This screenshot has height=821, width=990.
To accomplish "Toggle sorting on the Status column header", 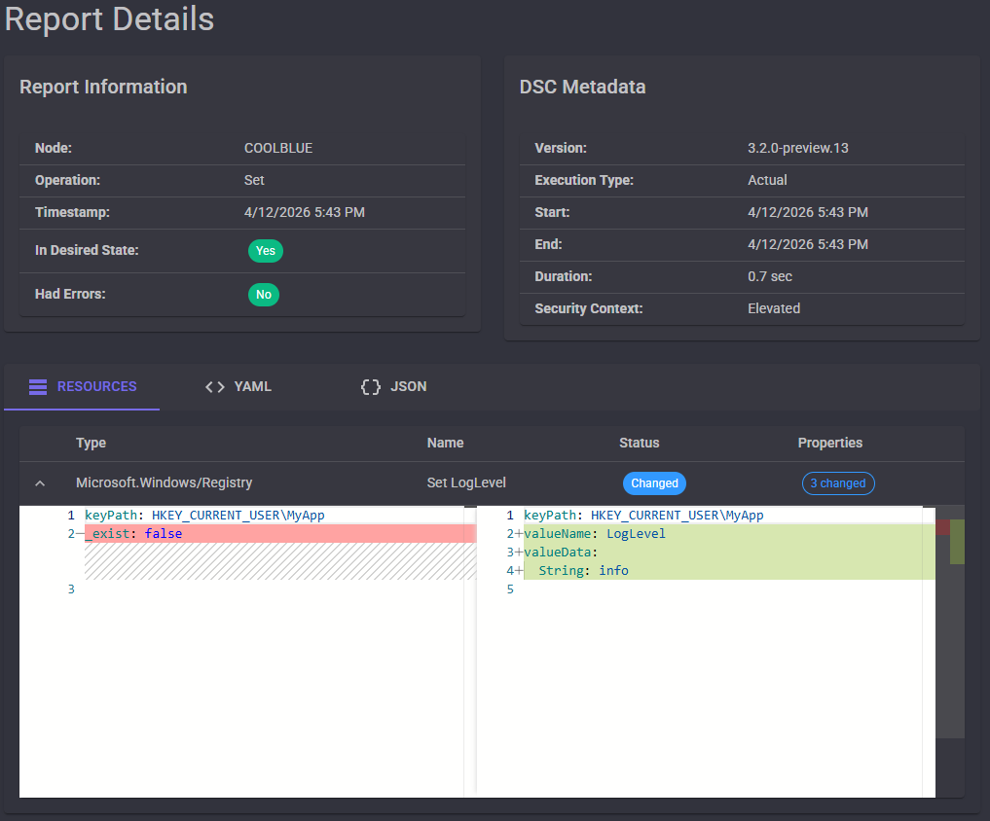I will (639, 443).
